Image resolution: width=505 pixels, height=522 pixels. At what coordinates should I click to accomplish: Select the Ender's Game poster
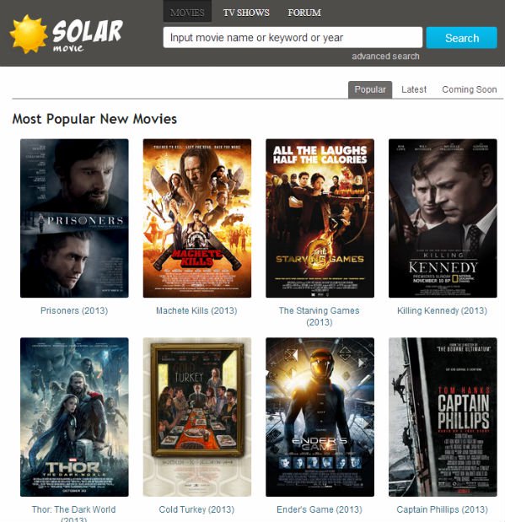click(x=320, y=417)
